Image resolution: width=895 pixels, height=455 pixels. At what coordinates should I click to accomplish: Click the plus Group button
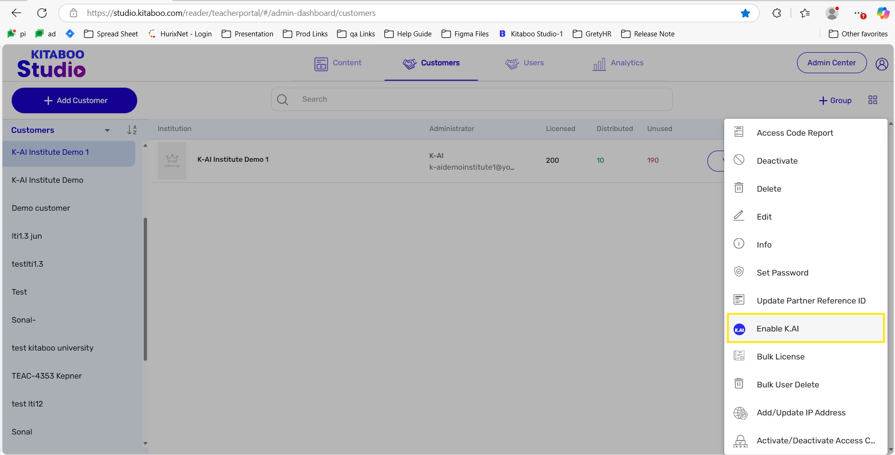(x=835, y=101)
